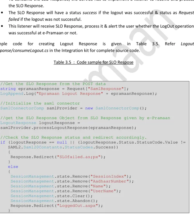Click the line 'samlProvider.processLogoutResponse(epramaanResponse);'
The image size is (194, 214).
coord(68,128)
